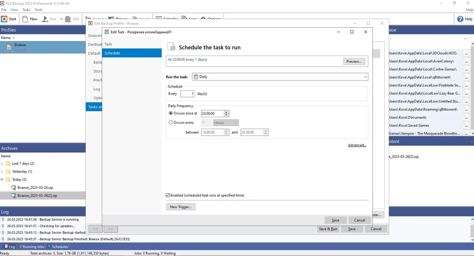
Task: Click the Run toolbar icon
Action: coord(45,19)
